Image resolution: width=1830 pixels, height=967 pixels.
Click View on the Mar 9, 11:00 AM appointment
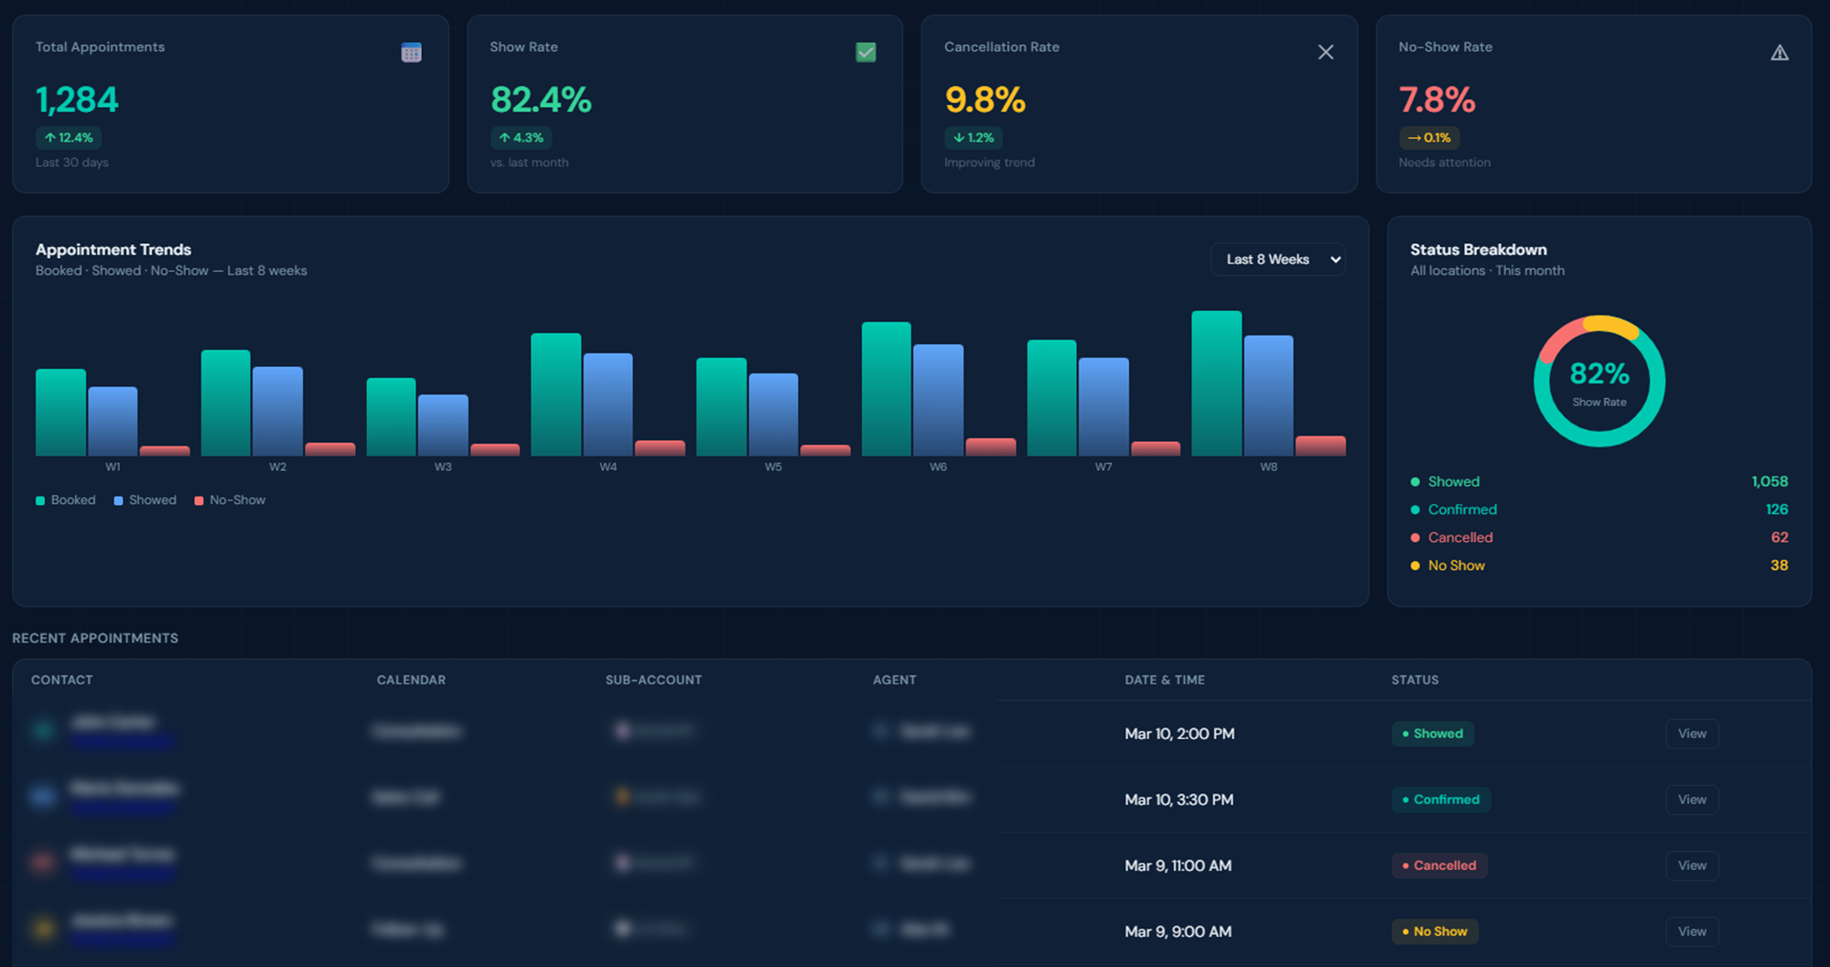tap(1691, 865)
